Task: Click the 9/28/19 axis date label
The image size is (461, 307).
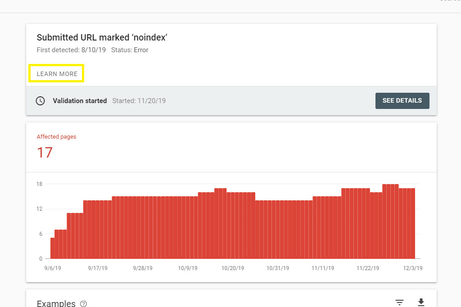Action: point(143,268)
